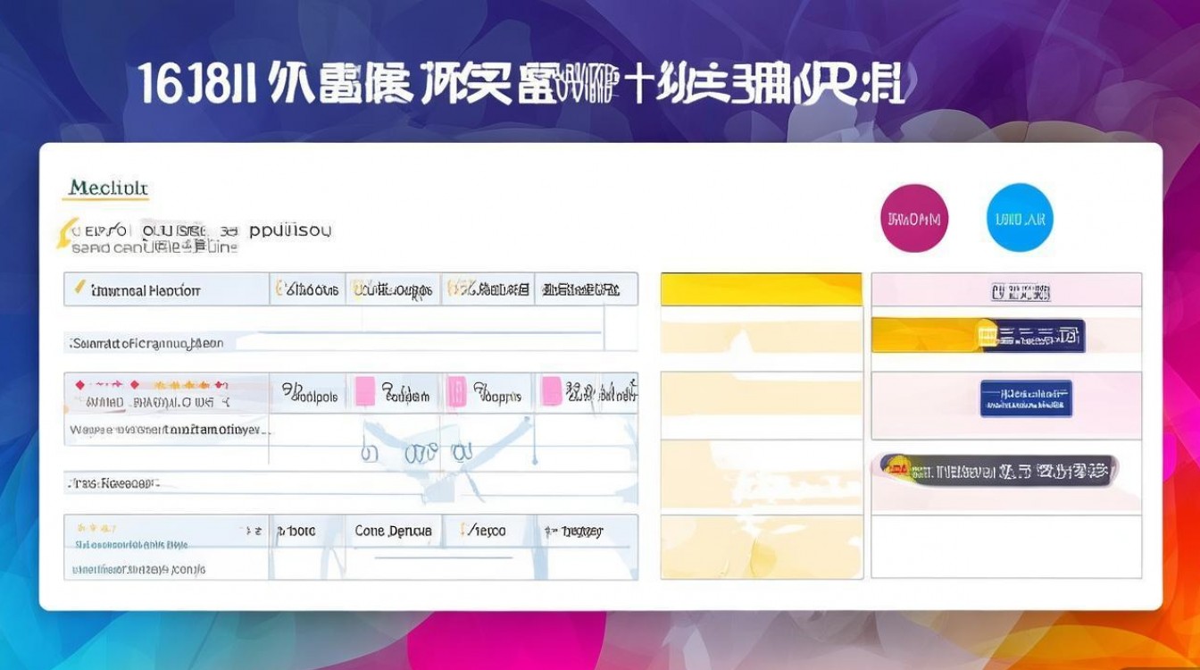The image size is (1200, 670).
Task: Click the magenta circular button
Action: 914,218
